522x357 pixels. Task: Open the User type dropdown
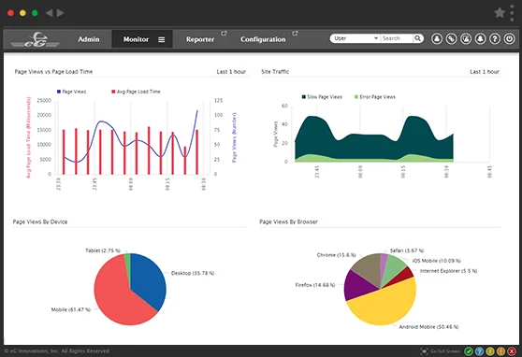click(355, 38)
